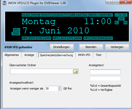Screen dimensions: 132x109
Task: Click the REC indicator on the display
Action: click(16, 30)
